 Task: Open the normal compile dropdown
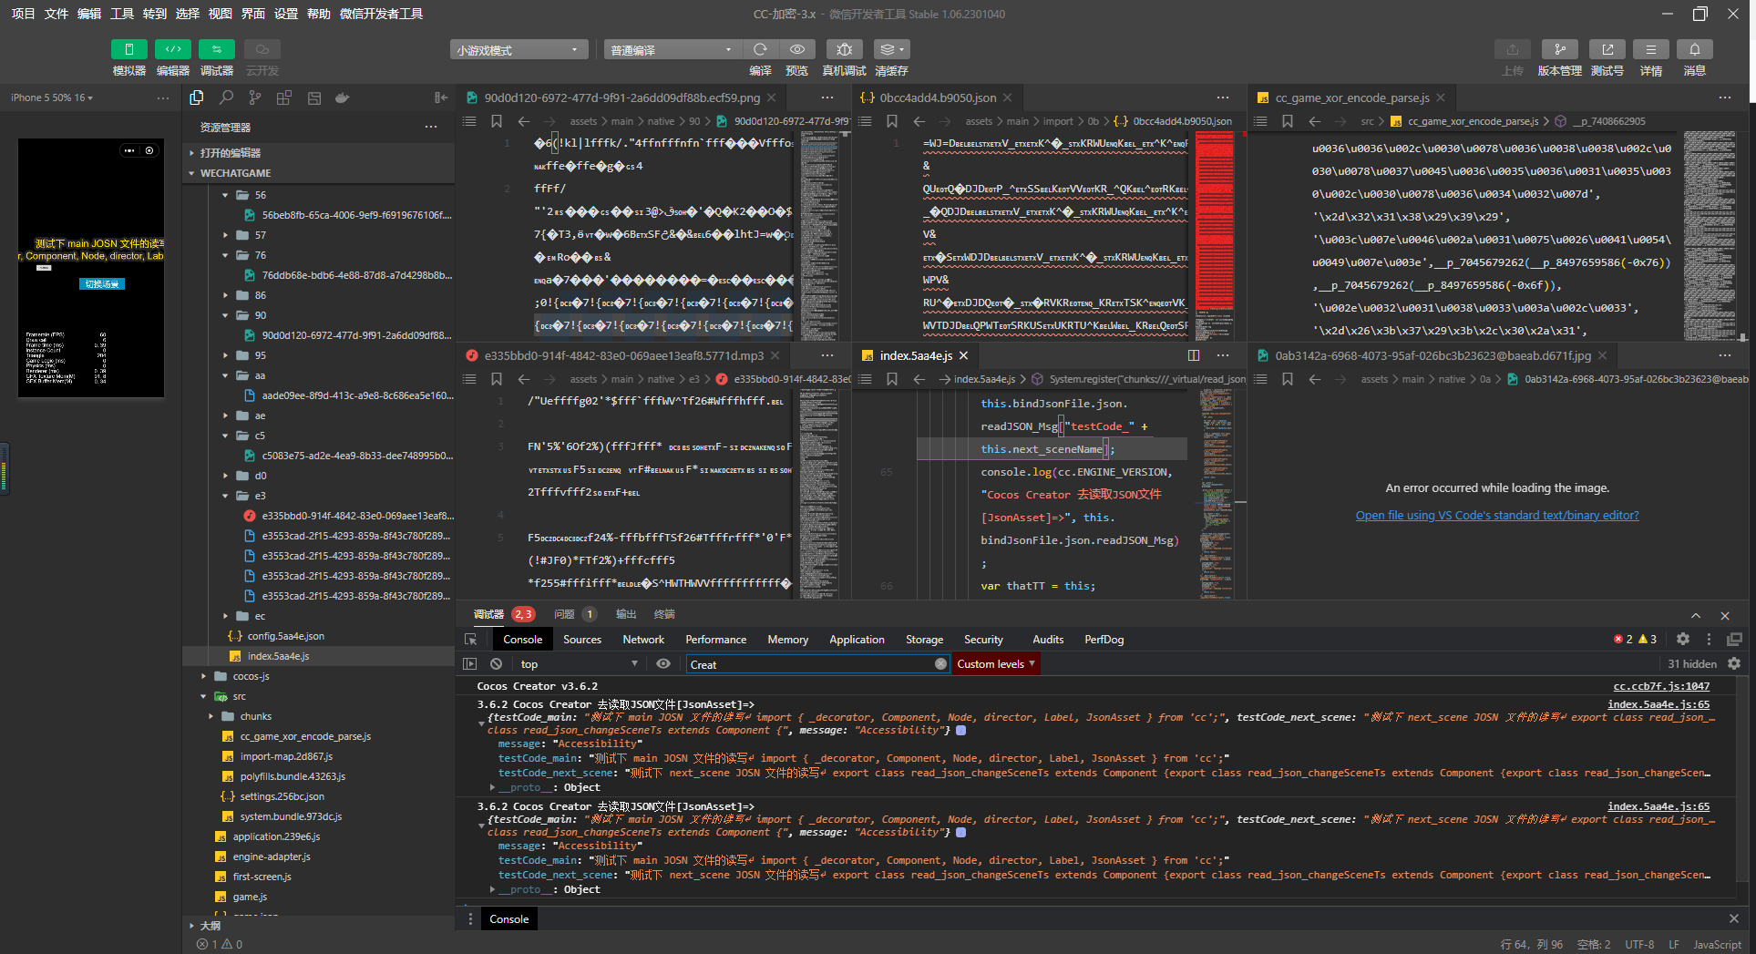pos(673,49)
